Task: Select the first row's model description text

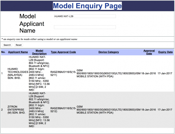Action: 39,74
